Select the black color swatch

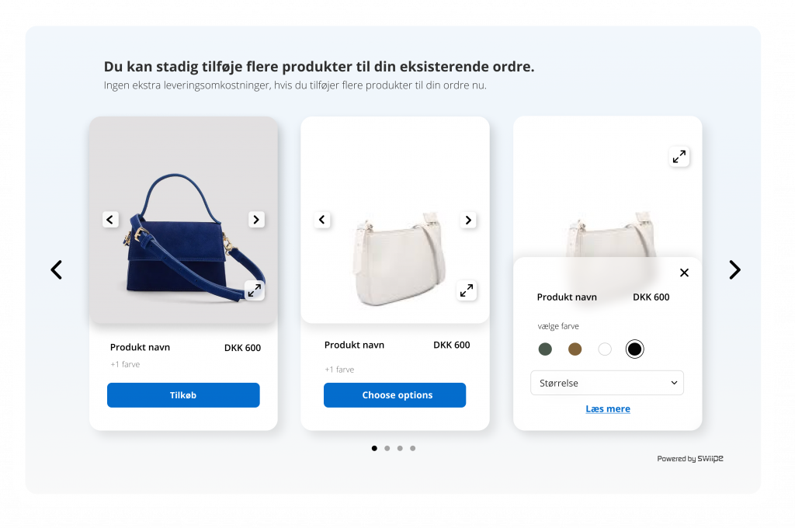click(x=634, y=349)
